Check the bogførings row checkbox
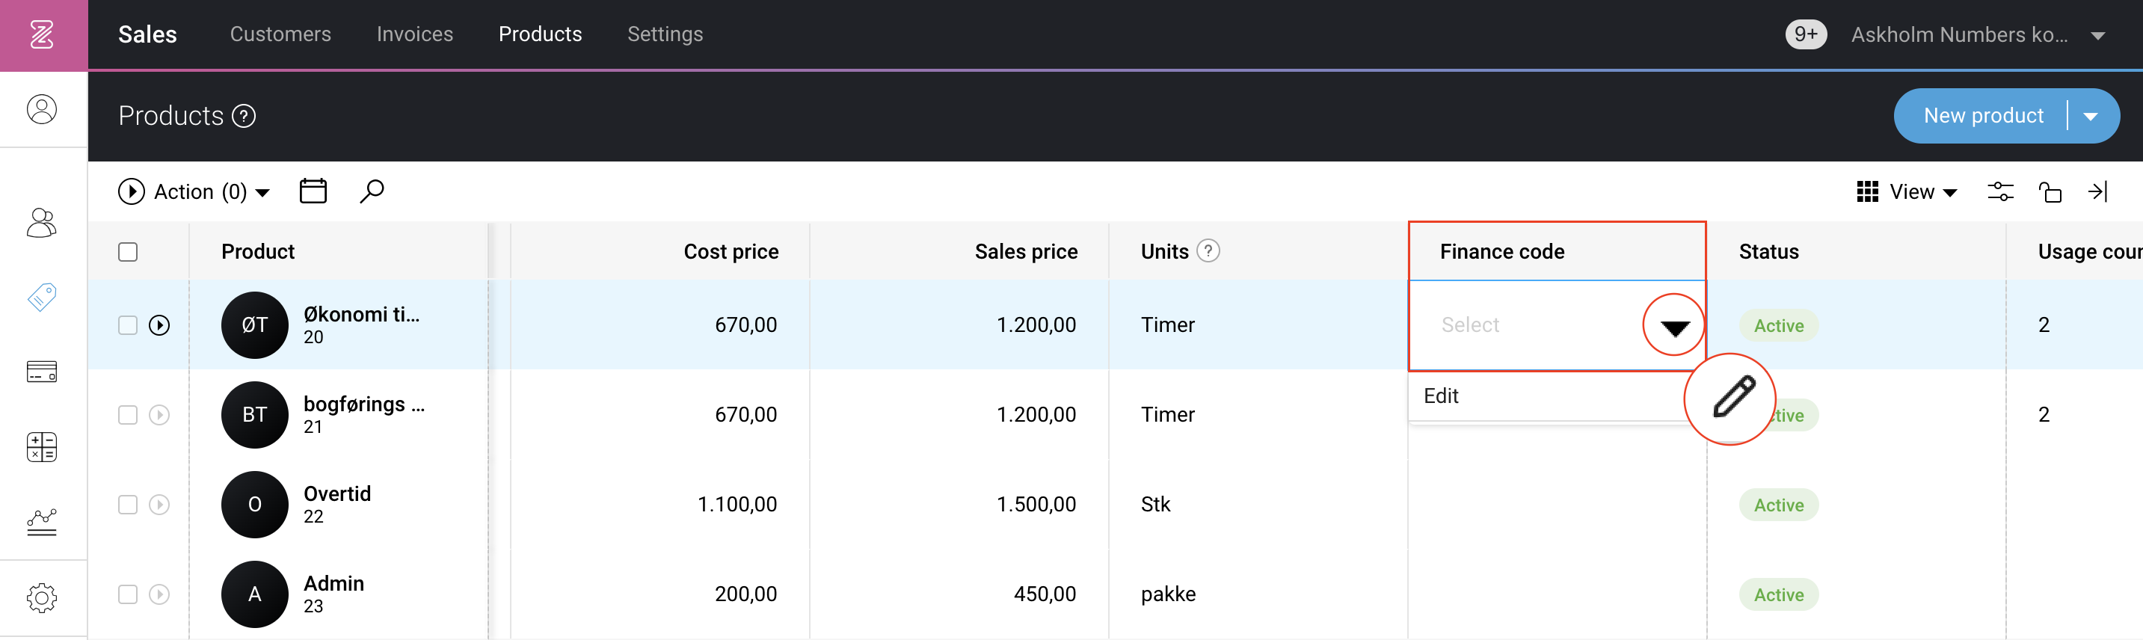2143x640 pixels. click(128, 415)
